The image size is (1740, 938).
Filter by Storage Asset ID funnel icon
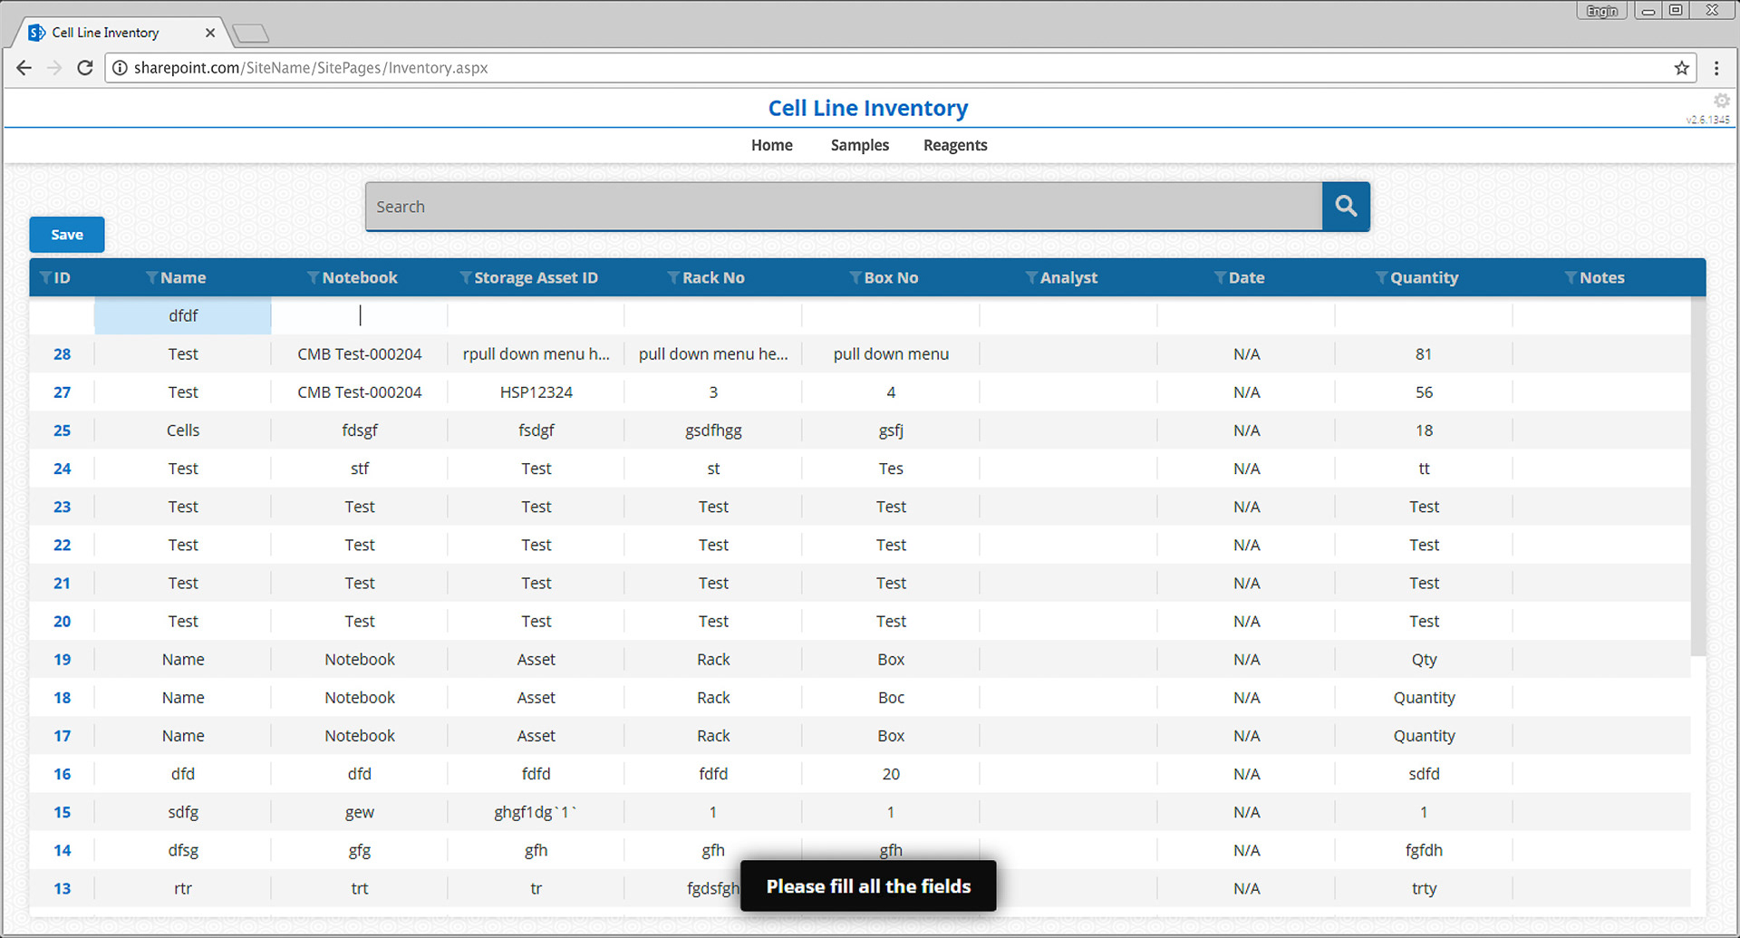tap(466, 278)
